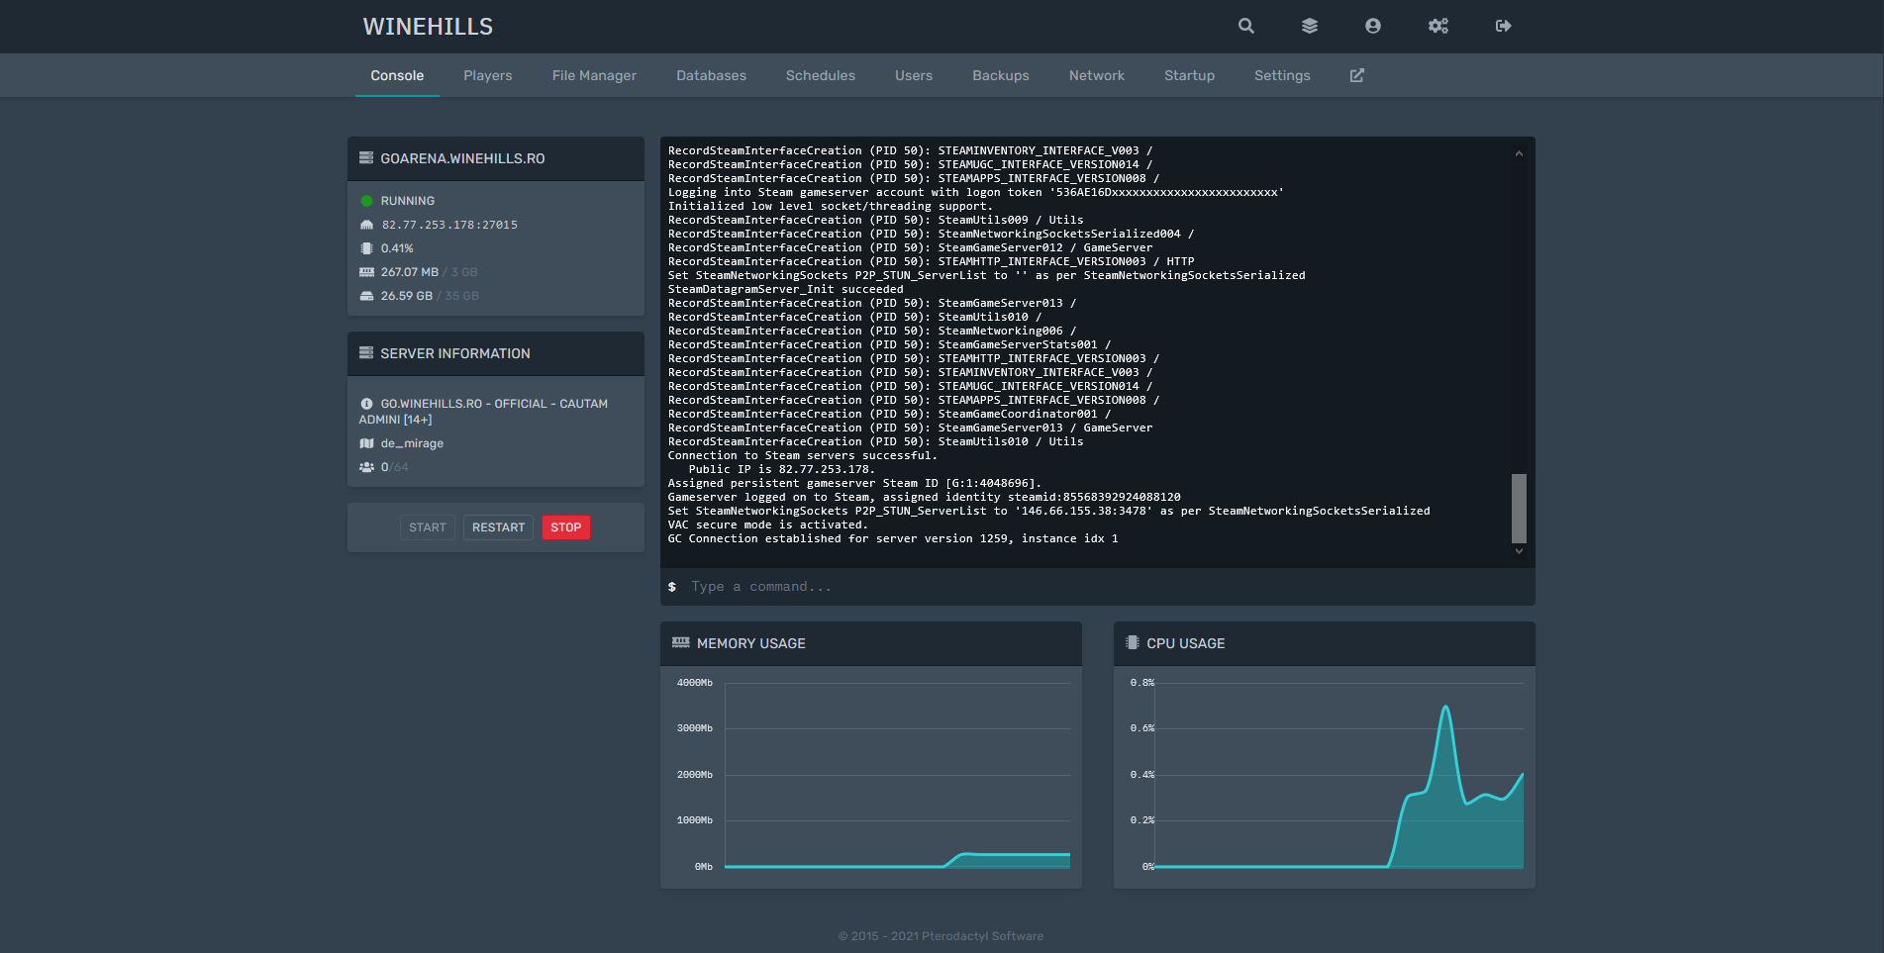Open the server list layers icon

1309,27
